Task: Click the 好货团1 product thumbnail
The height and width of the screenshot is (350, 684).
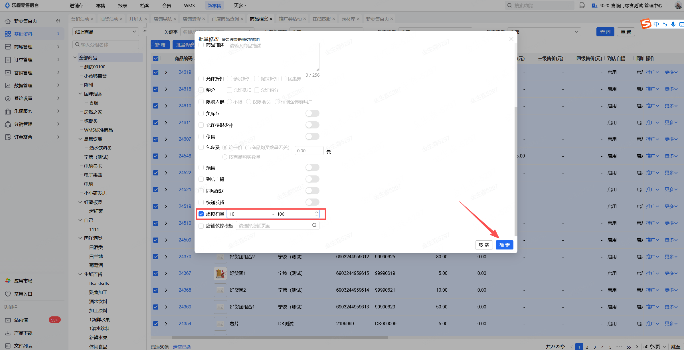Action: 220,273
